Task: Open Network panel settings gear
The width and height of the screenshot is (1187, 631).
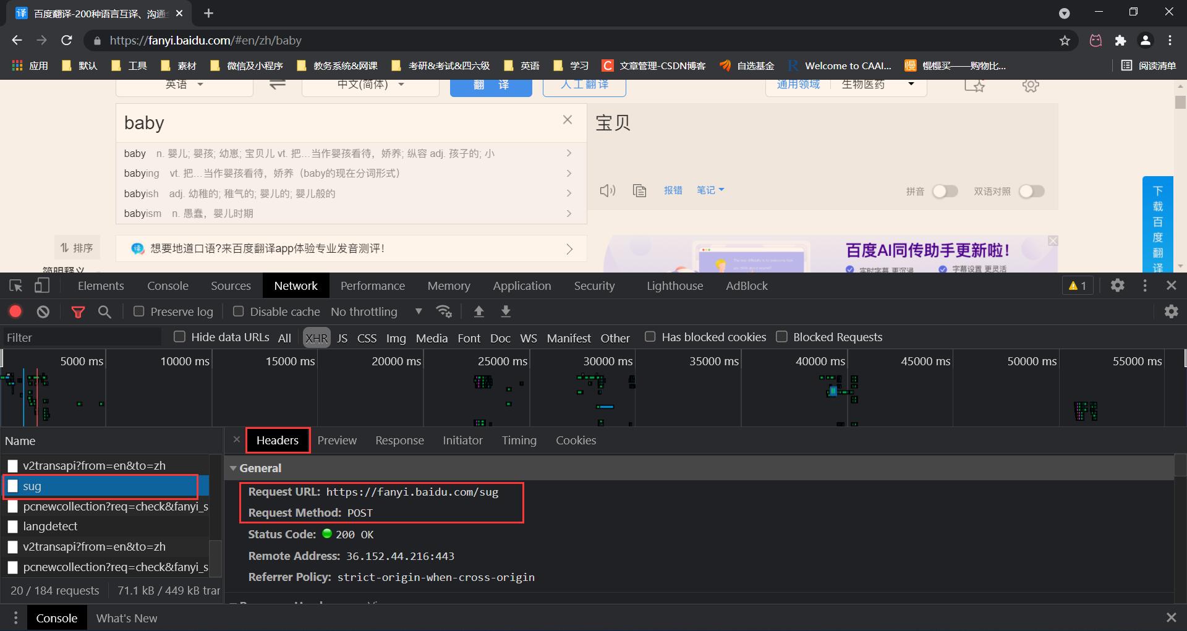Action: point(1172,311)
